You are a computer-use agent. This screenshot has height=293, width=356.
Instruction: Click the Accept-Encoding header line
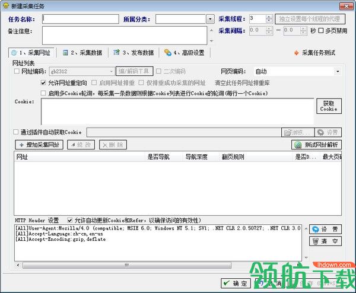coord(61,239)
